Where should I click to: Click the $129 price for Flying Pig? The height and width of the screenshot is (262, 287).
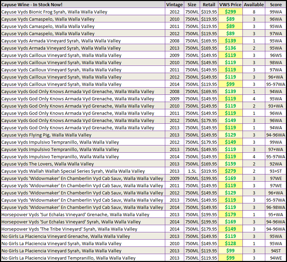(x=230, y=135)
